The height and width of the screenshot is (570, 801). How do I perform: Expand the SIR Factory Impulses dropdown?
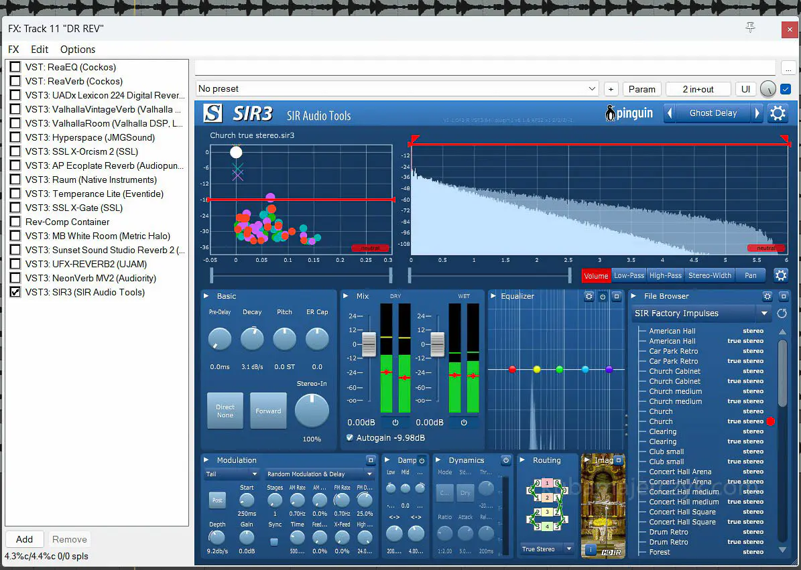point(763,313)
